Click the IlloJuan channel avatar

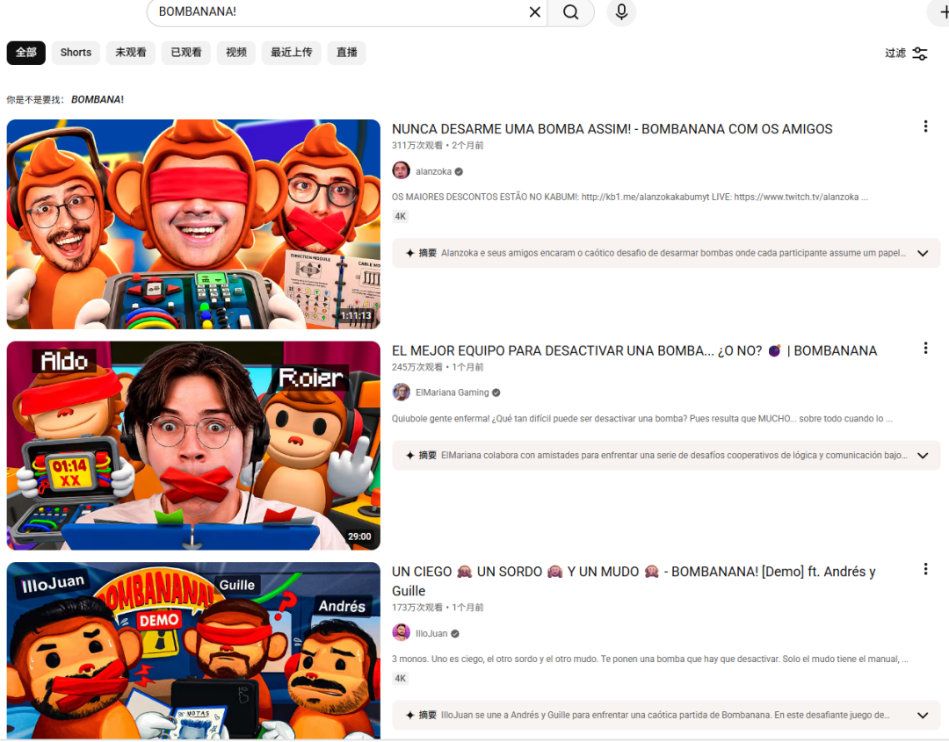tap(401, 633)
